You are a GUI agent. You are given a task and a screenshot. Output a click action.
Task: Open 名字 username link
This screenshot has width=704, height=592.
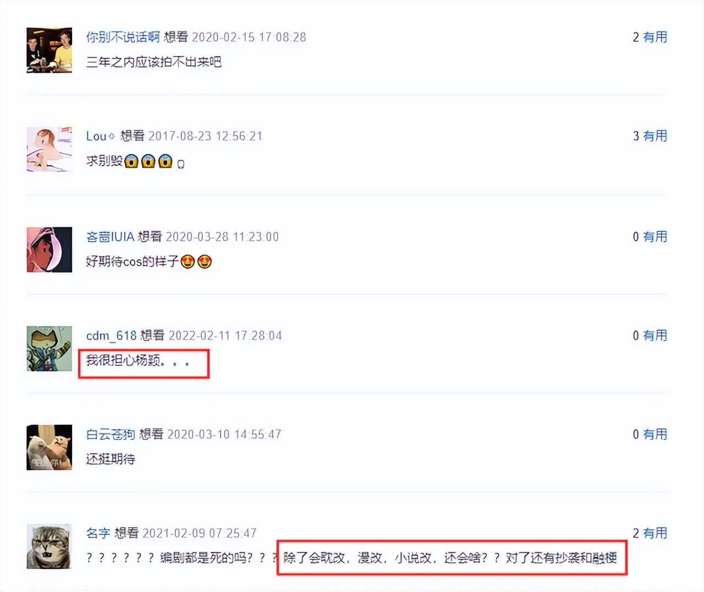pos(98,533)
